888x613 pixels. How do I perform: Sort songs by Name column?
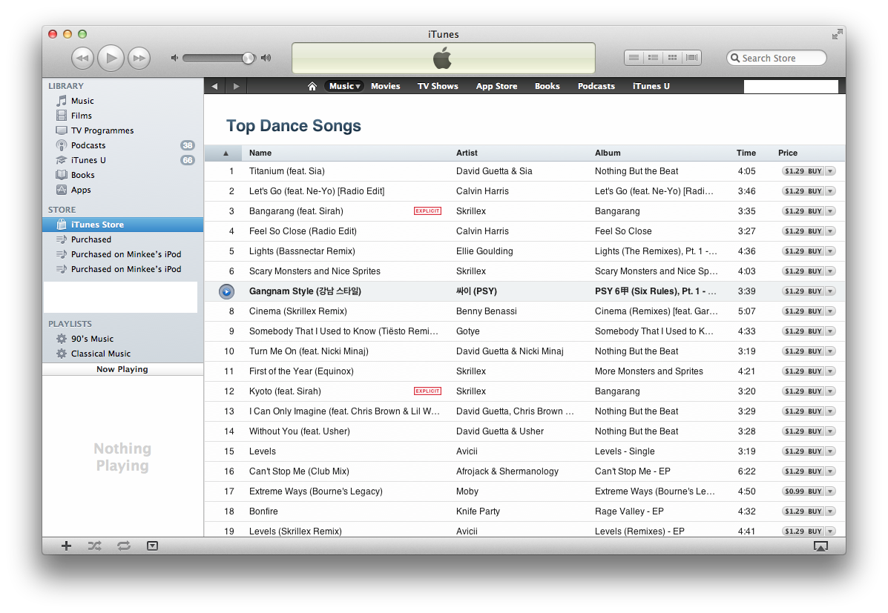coord(260,153)
